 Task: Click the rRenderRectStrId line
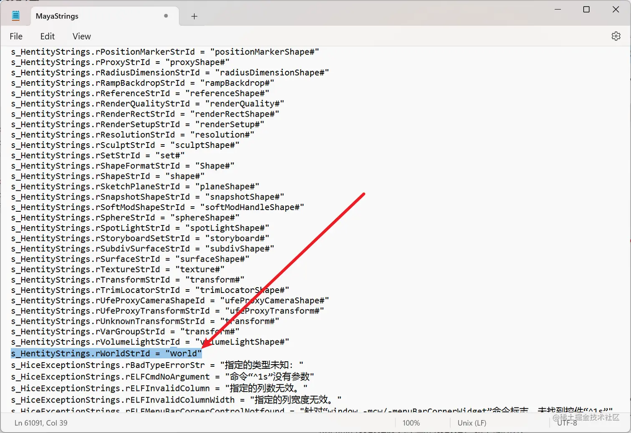click(x=145, y=114)
